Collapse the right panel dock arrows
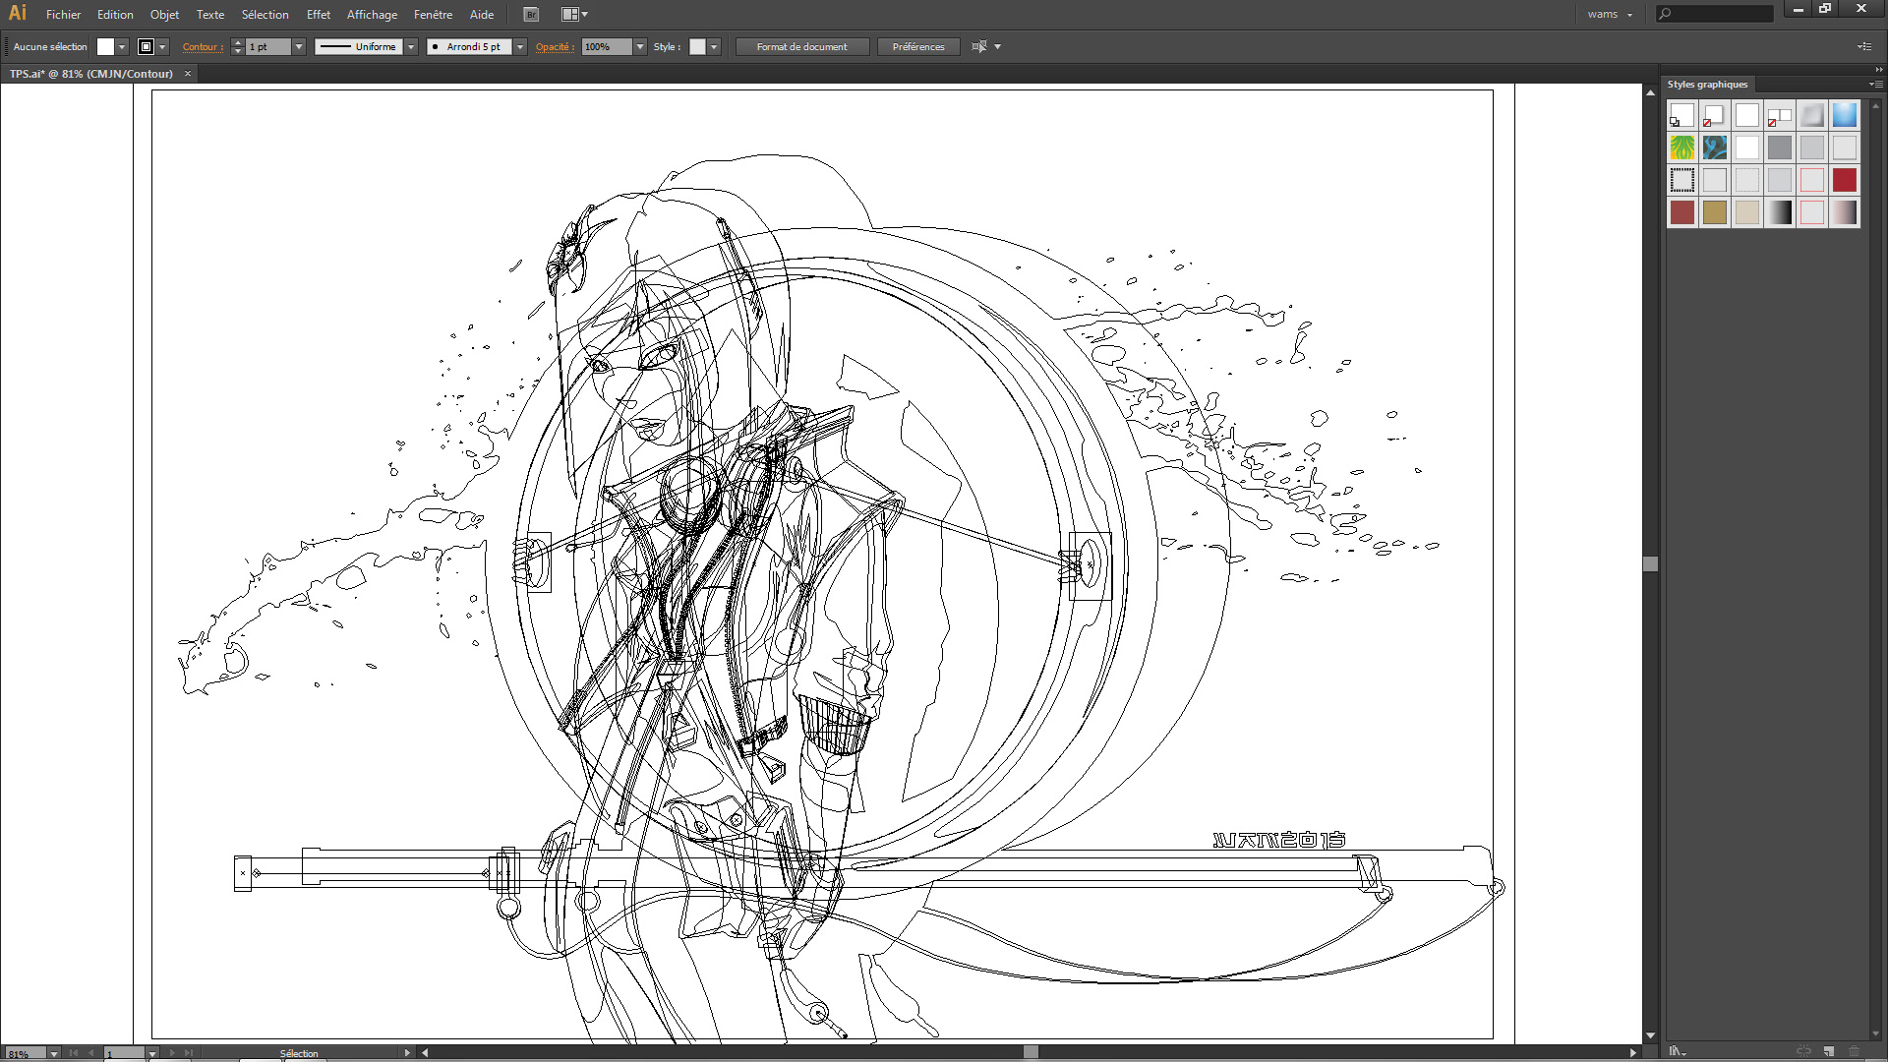 [x=1878, y=70]
